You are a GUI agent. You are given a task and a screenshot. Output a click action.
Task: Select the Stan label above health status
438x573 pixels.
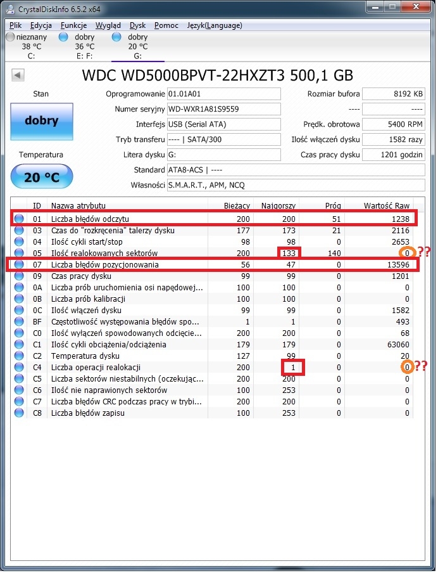[x=41, y=94]
